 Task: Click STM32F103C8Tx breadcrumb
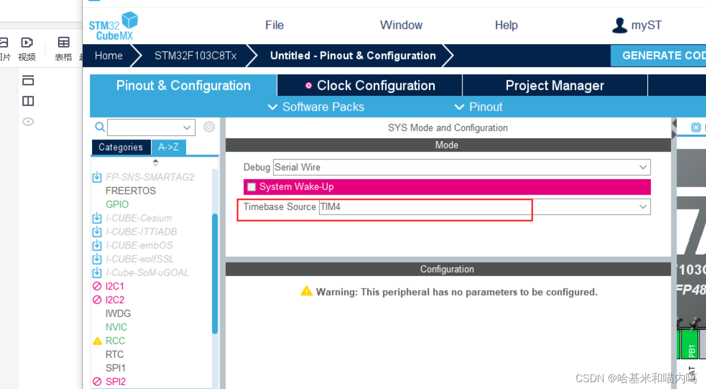click(x=195, y=56)
